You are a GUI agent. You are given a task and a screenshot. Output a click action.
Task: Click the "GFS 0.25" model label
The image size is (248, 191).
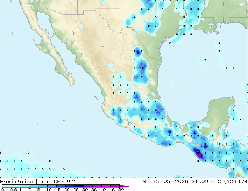[x=66, y=182]
